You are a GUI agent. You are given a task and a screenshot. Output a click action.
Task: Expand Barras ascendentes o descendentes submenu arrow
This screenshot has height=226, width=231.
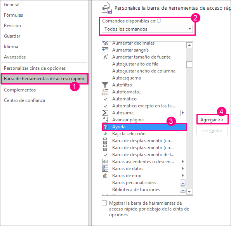click(183, 162)
